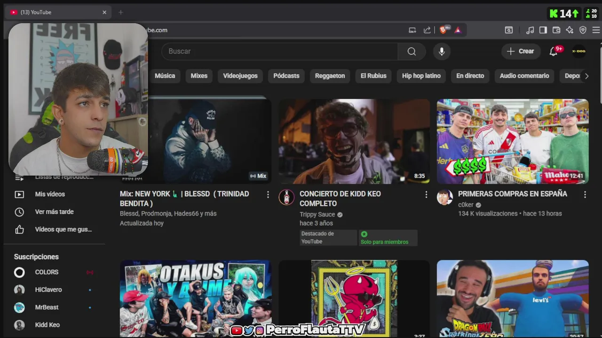Screen dimensions: 602x338
Task: Click the Ver más tarde clock icon
Action: (19, 212)
